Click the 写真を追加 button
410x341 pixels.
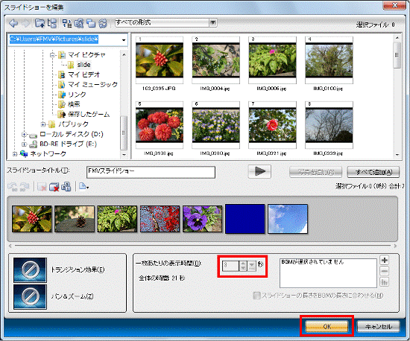[x=315, y=172]
